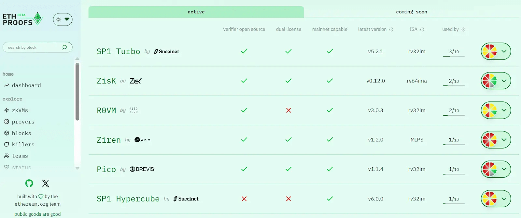
Task: Open the killers sidebar link
Action: pyautogui.click(x=23, y=145)
